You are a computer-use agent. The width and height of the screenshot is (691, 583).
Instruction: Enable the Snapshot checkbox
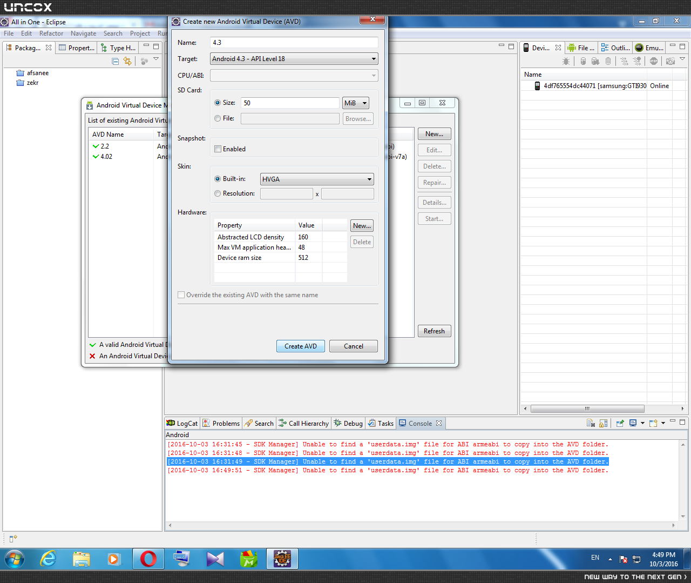click(218, 149)
